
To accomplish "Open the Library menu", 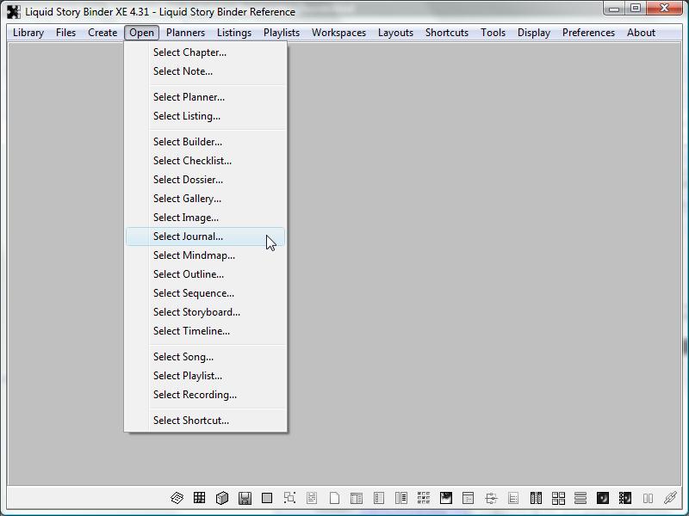I will pyautogui.click(x=28, y=33).
